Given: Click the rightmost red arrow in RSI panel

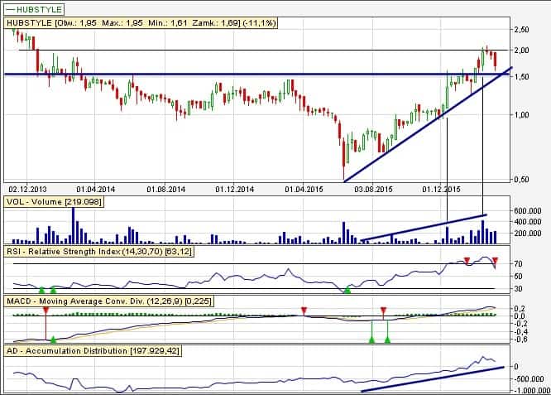Looking at the screenshot, I should coord(495,261).
